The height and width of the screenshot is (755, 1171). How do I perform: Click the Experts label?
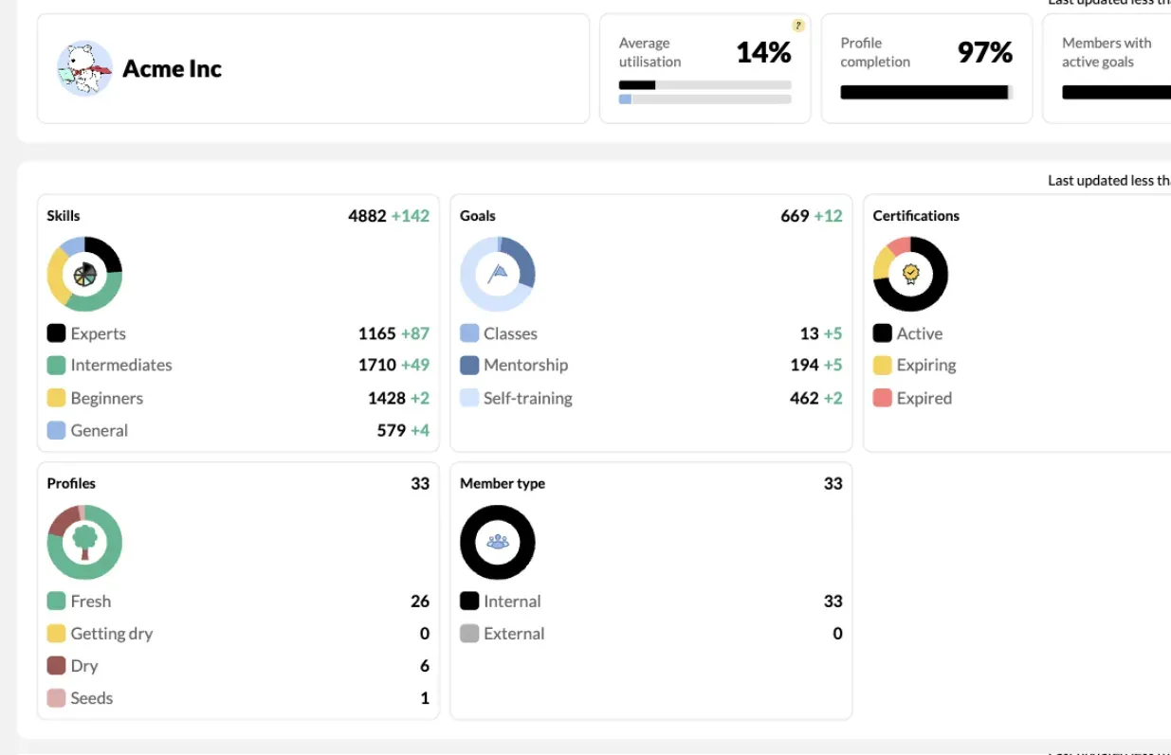[x=98, y=333]
